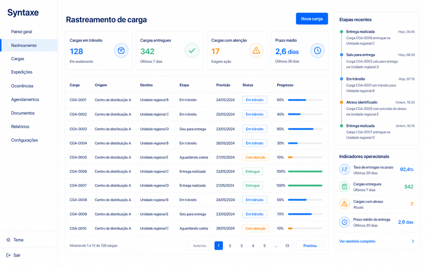The width and height of the screenshot is (426, 266).
Task: Open Agendamentos menu item
Action: 25,99
